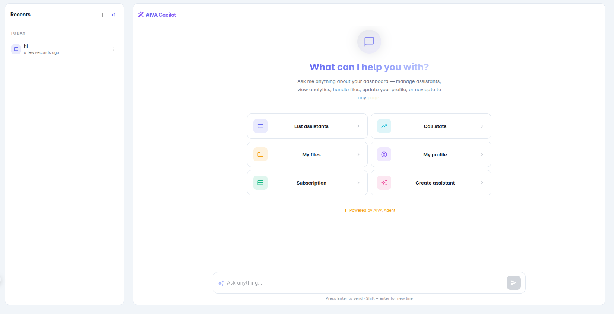Viewport: 614px width, 314px height.
Task: Choose the My files suggestion
Action: point(307,154)
